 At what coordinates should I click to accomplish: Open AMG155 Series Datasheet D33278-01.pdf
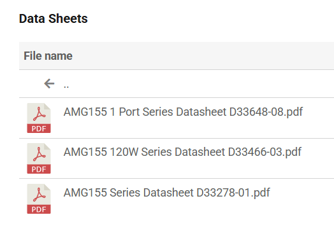167,193
